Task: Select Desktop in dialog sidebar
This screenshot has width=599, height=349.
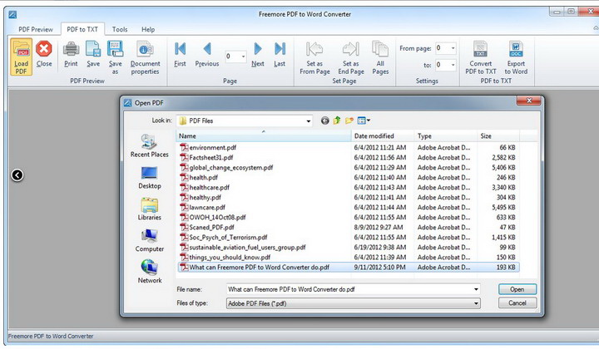Action: tap(150, 178)
